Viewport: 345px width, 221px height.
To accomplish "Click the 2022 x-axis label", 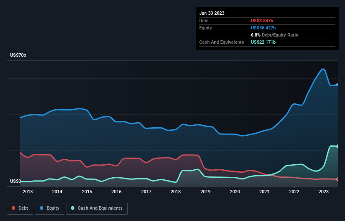I will pos(294,192).
